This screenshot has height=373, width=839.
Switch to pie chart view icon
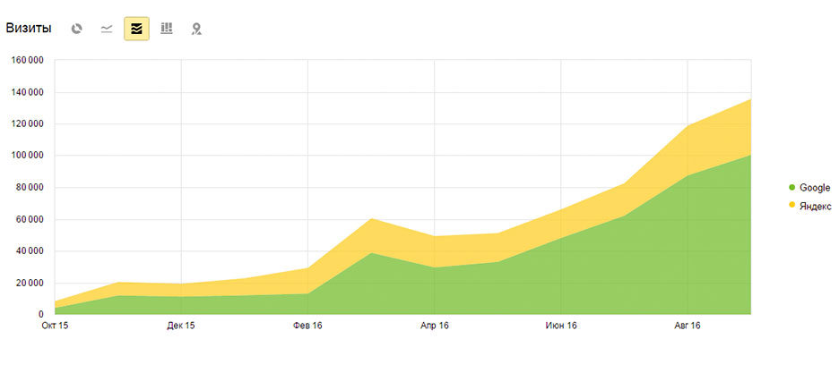[76, 29]
